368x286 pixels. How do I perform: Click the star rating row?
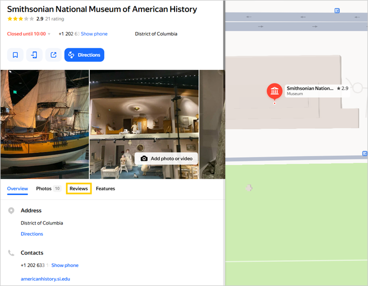coord(21,19)
